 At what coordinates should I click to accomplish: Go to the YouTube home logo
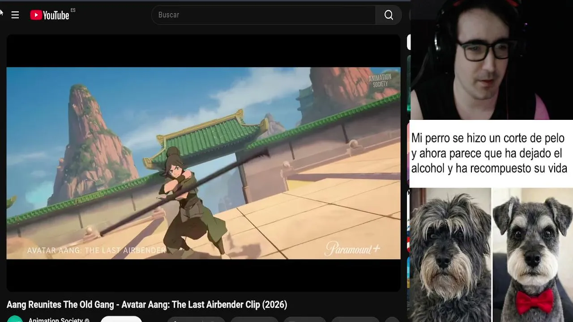point(50,15)
